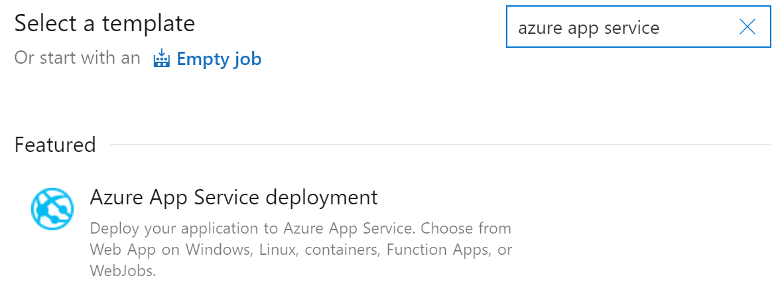The image size is (780, 282).
Task: Focus the template search box
Action: [638, 27]
